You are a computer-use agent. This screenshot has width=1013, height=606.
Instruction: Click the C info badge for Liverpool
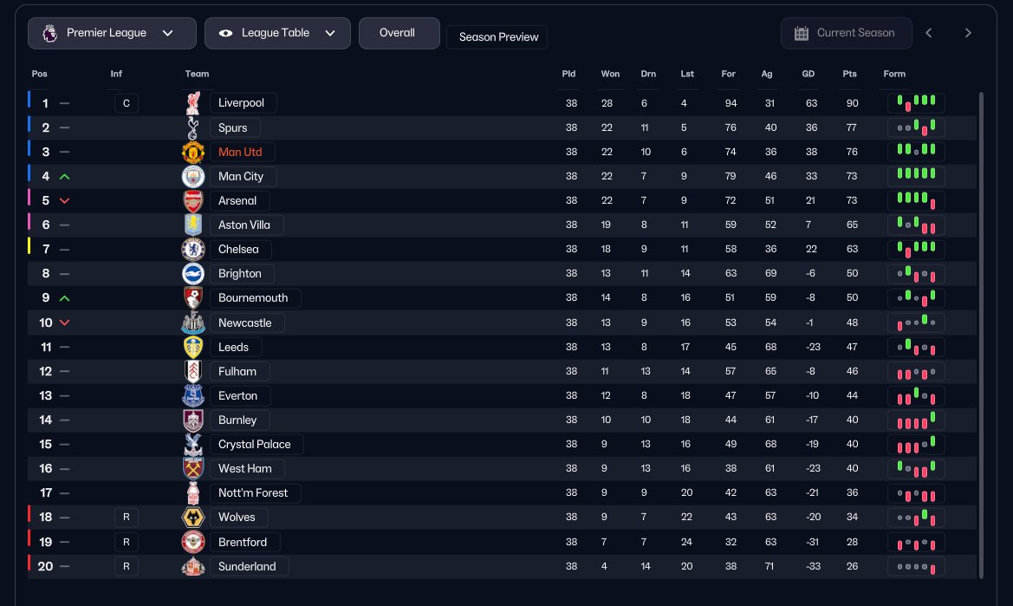tap(126, 102)
